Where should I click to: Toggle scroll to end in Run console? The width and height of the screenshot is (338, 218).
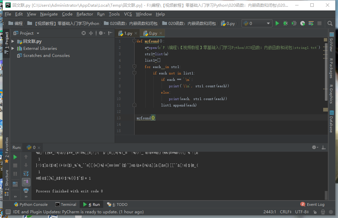point(26,182)
